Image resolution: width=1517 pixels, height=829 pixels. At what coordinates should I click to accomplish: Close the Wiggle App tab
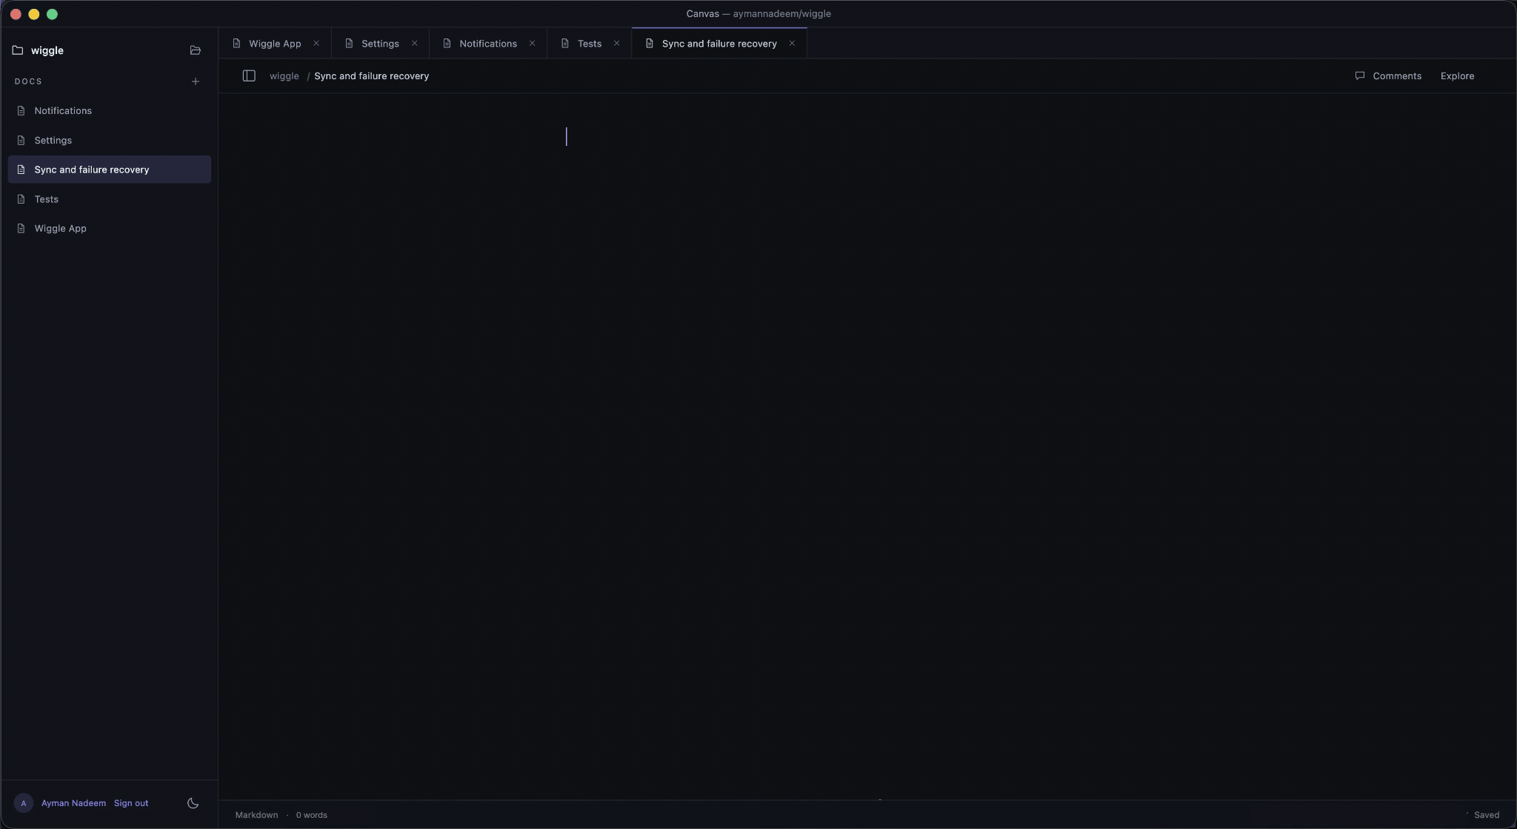click(316, 44)
